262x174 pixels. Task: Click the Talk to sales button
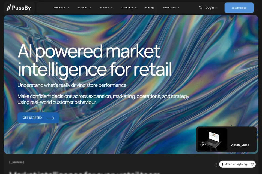point(239,8)
